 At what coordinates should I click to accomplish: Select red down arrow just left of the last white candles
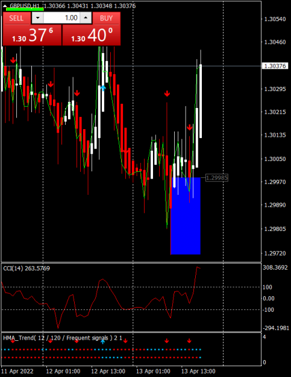[190, 127]
